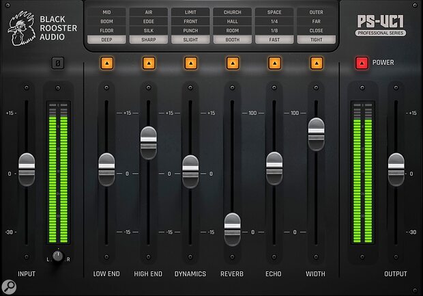This screenshot has height=296, width=423.
Task: Toggle the orange Echo enable button
Action: 275,63
